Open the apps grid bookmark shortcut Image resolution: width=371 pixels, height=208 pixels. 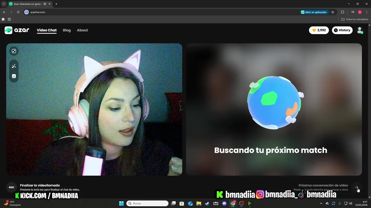[9, 19]
